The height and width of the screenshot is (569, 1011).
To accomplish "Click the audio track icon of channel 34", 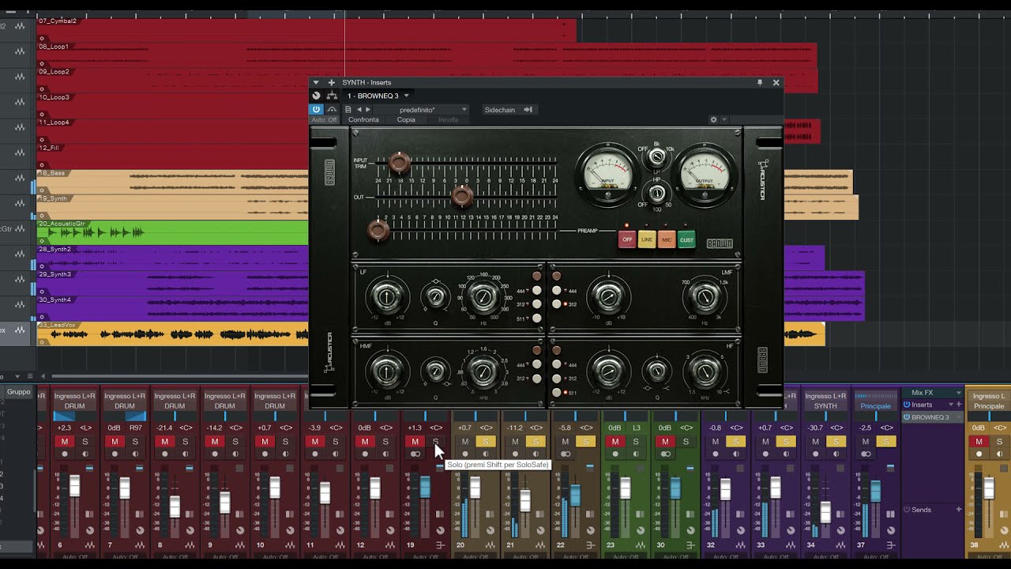I will coord(840,545).
